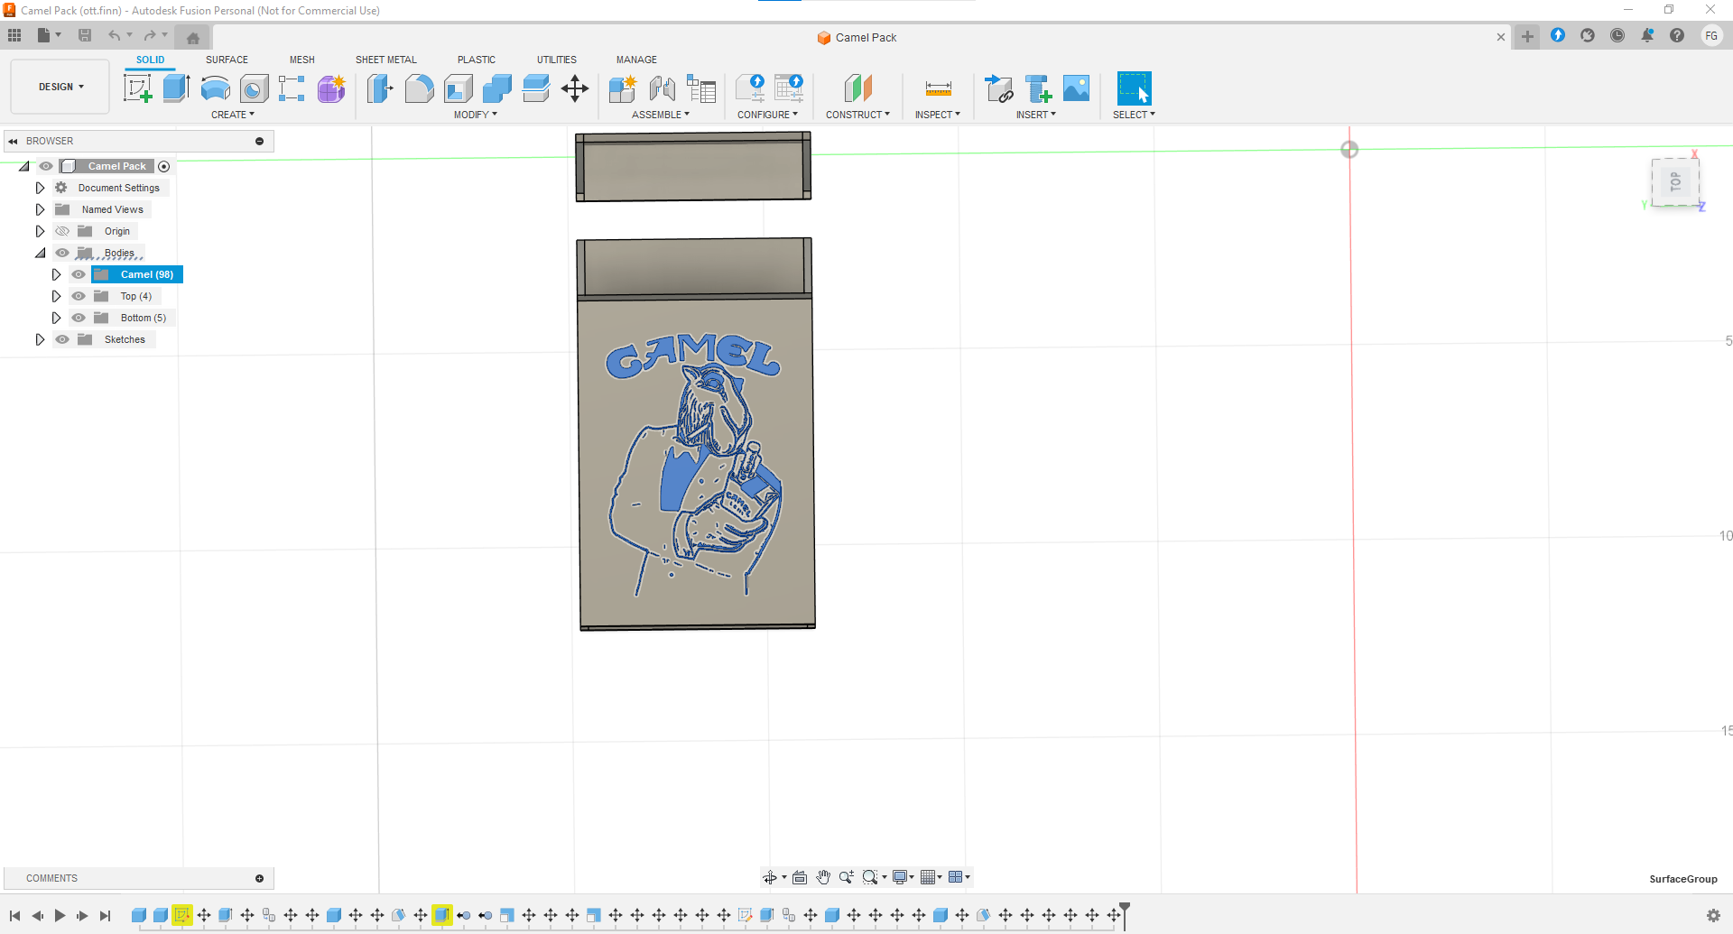Image resolution: width=1733 pixels, height=934 pixels.
Task: Jump to the timeline beginning
Action: pos(15,915)
